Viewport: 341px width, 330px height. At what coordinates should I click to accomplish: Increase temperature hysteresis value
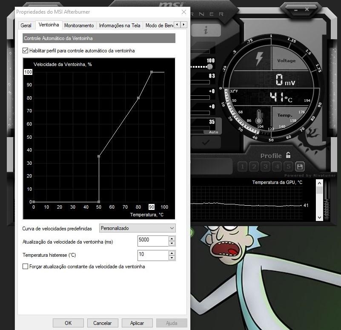point(172,253)
